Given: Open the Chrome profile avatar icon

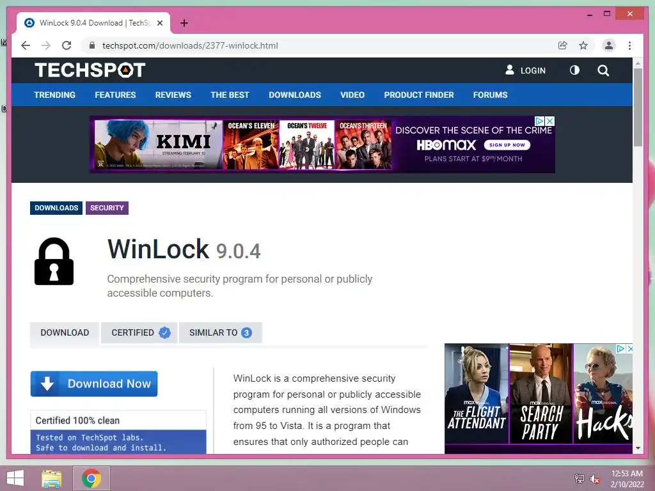Looking at the screenshot, I should (x=609, y=45).
